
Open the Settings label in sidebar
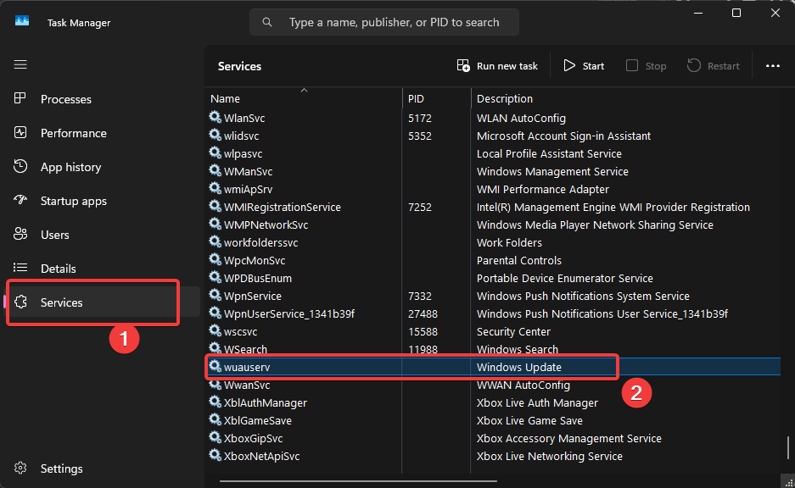61,469
